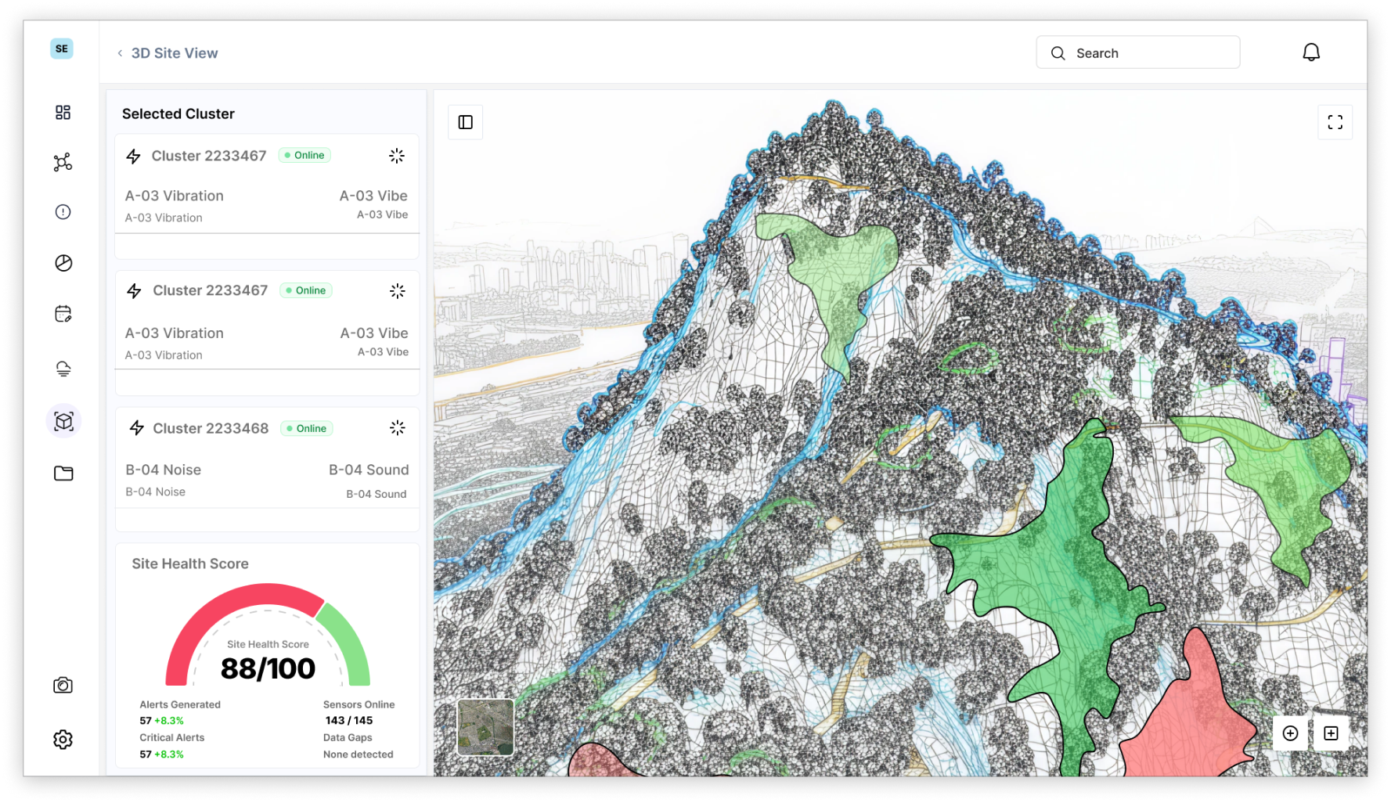Screen dimensions: 1391x803
Task: Click the circled plus zoom icon
Action: 1291,733
